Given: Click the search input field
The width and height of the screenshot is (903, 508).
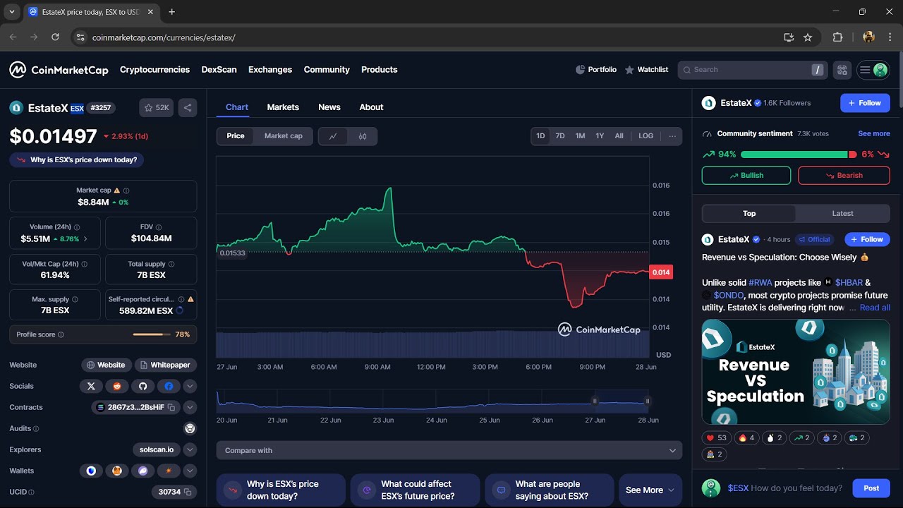Looking at the screenshot, I should [x=752, y=70].
